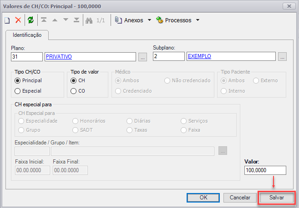Create a new record with the blank page icon
This screenshot has height=208, width=299.
[7, 20]
